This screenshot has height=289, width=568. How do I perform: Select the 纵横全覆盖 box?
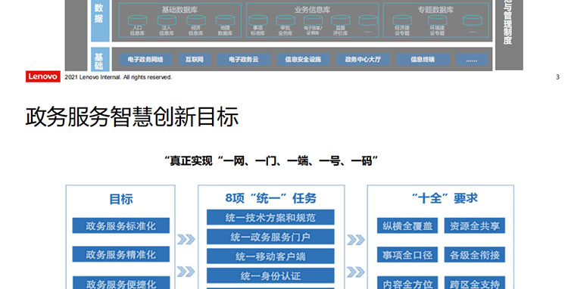[x=407, y=225]
